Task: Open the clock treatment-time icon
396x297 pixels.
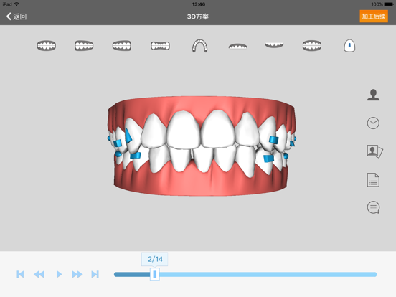Action: pyautogui.click(x=373, y=123)
